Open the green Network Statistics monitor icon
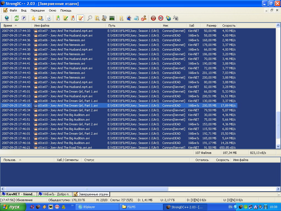 click(112, 18)
